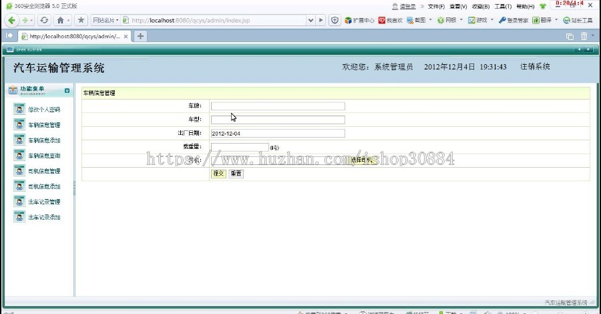Click 注销系统 to log out
Viewport: 601px width, 314px height.
(535, 67)
